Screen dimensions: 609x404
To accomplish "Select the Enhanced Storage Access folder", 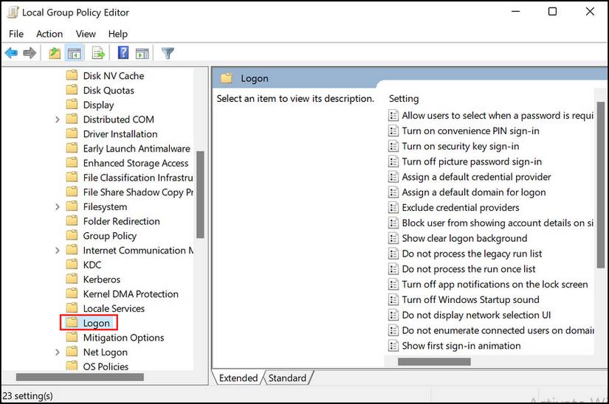I will (x=136, y=163).
